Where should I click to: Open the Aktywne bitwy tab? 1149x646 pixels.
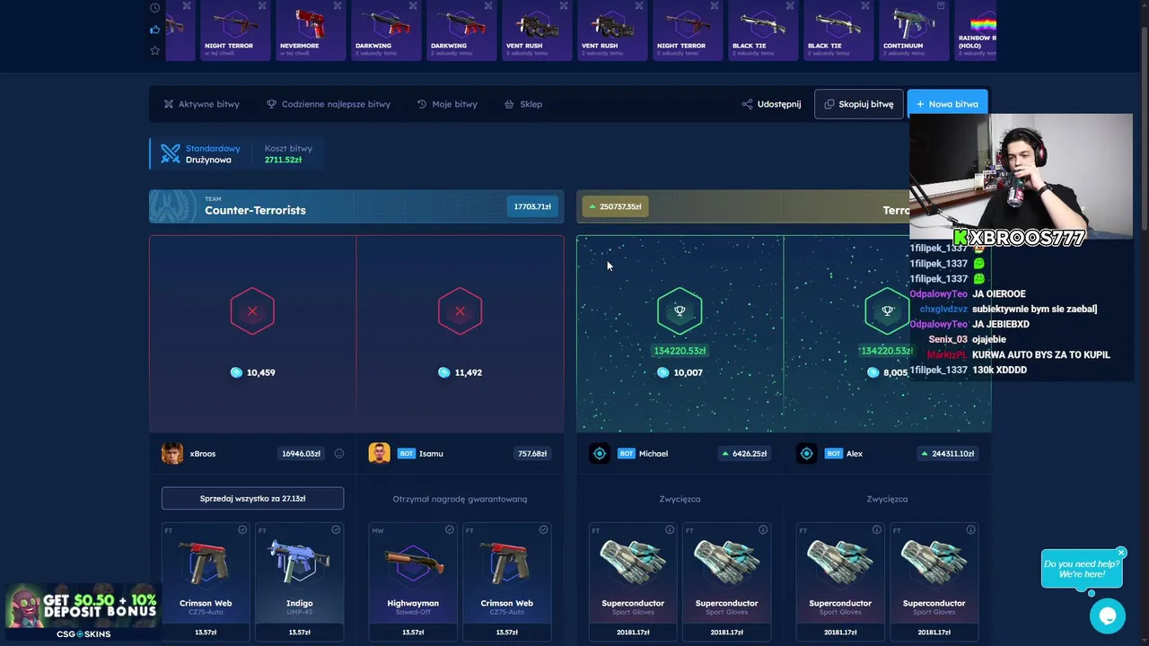[x=201, y=104]
